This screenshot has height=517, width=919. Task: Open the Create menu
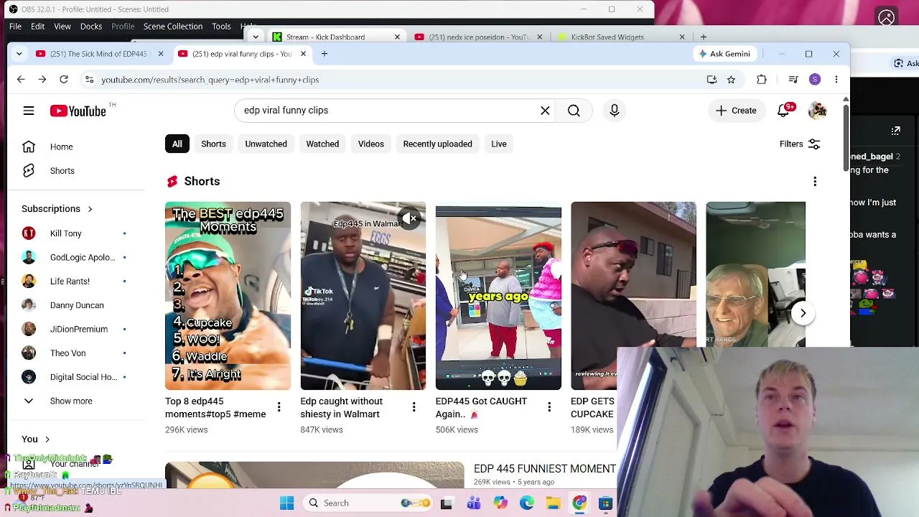point(736,111)
